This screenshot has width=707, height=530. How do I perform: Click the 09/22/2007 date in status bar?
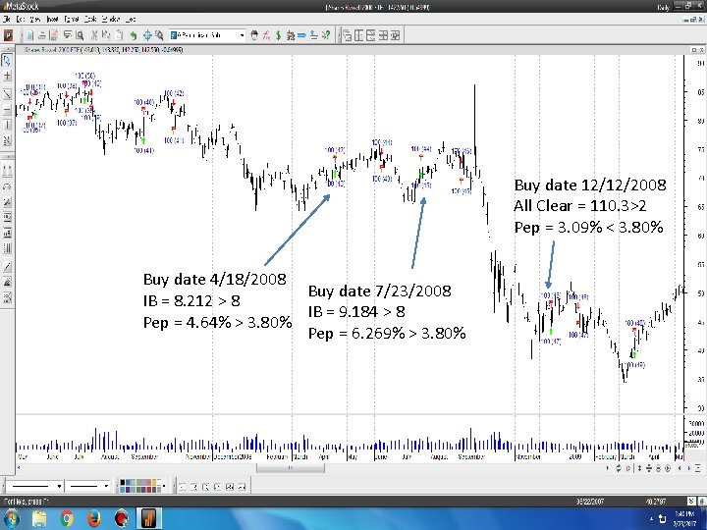pos(590,502)
